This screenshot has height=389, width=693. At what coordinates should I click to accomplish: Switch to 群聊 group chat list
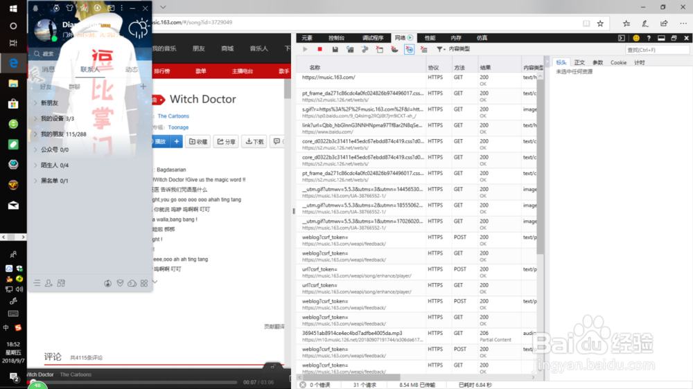coord(74,87)
